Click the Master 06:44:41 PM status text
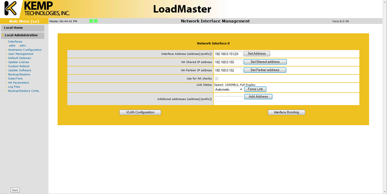 (x=63, y=21)
